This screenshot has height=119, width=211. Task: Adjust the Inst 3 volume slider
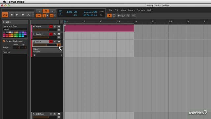[45, 45]
